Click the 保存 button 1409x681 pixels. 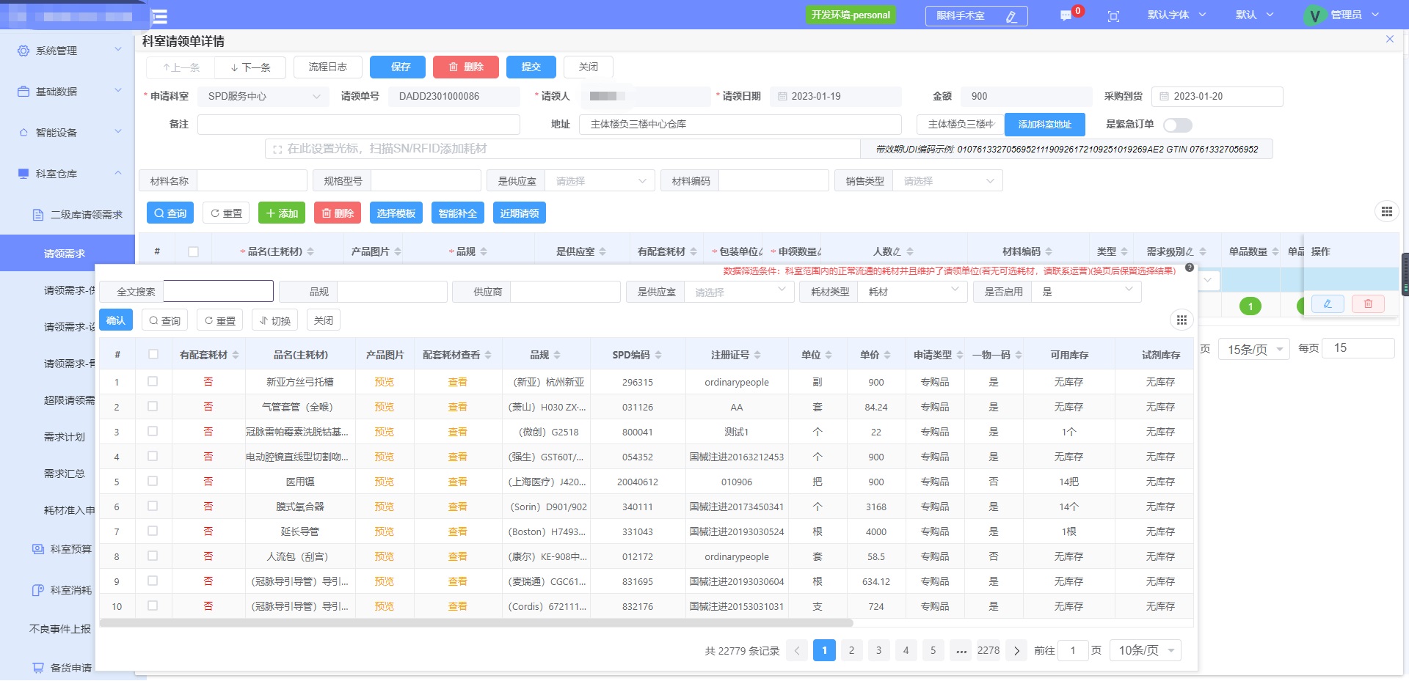click(x=398, y=67)
